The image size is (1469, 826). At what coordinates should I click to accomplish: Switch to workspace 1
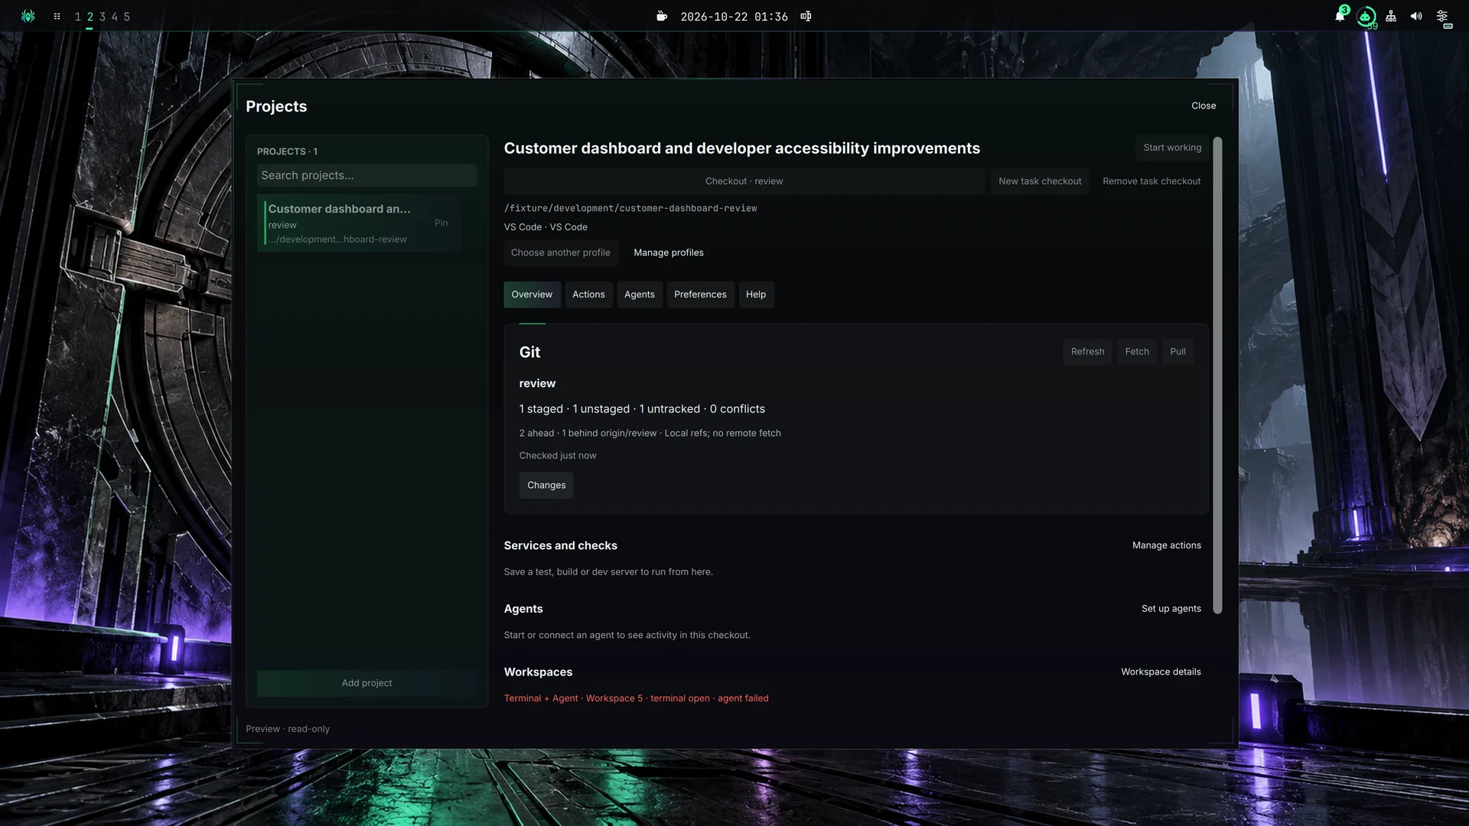(x=77, y=17)
